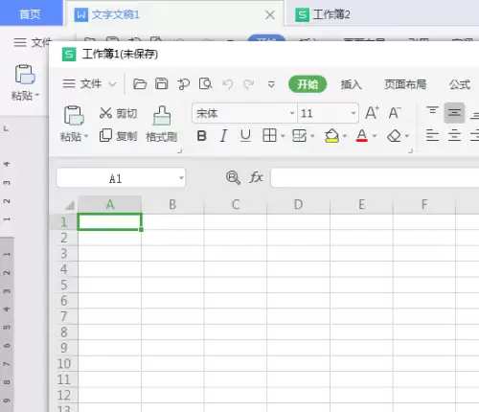Screen dimensions: 479x412
Task: Apply the yellow fill color swatch
Action: click(331, 136)
